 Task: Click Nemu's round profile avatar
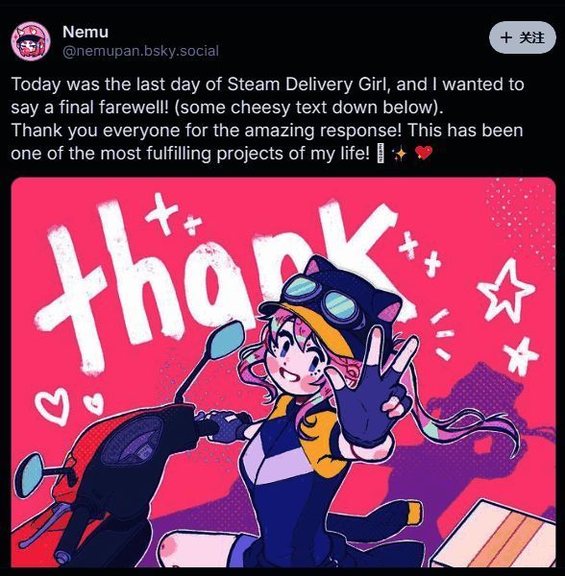coord(31,40)
